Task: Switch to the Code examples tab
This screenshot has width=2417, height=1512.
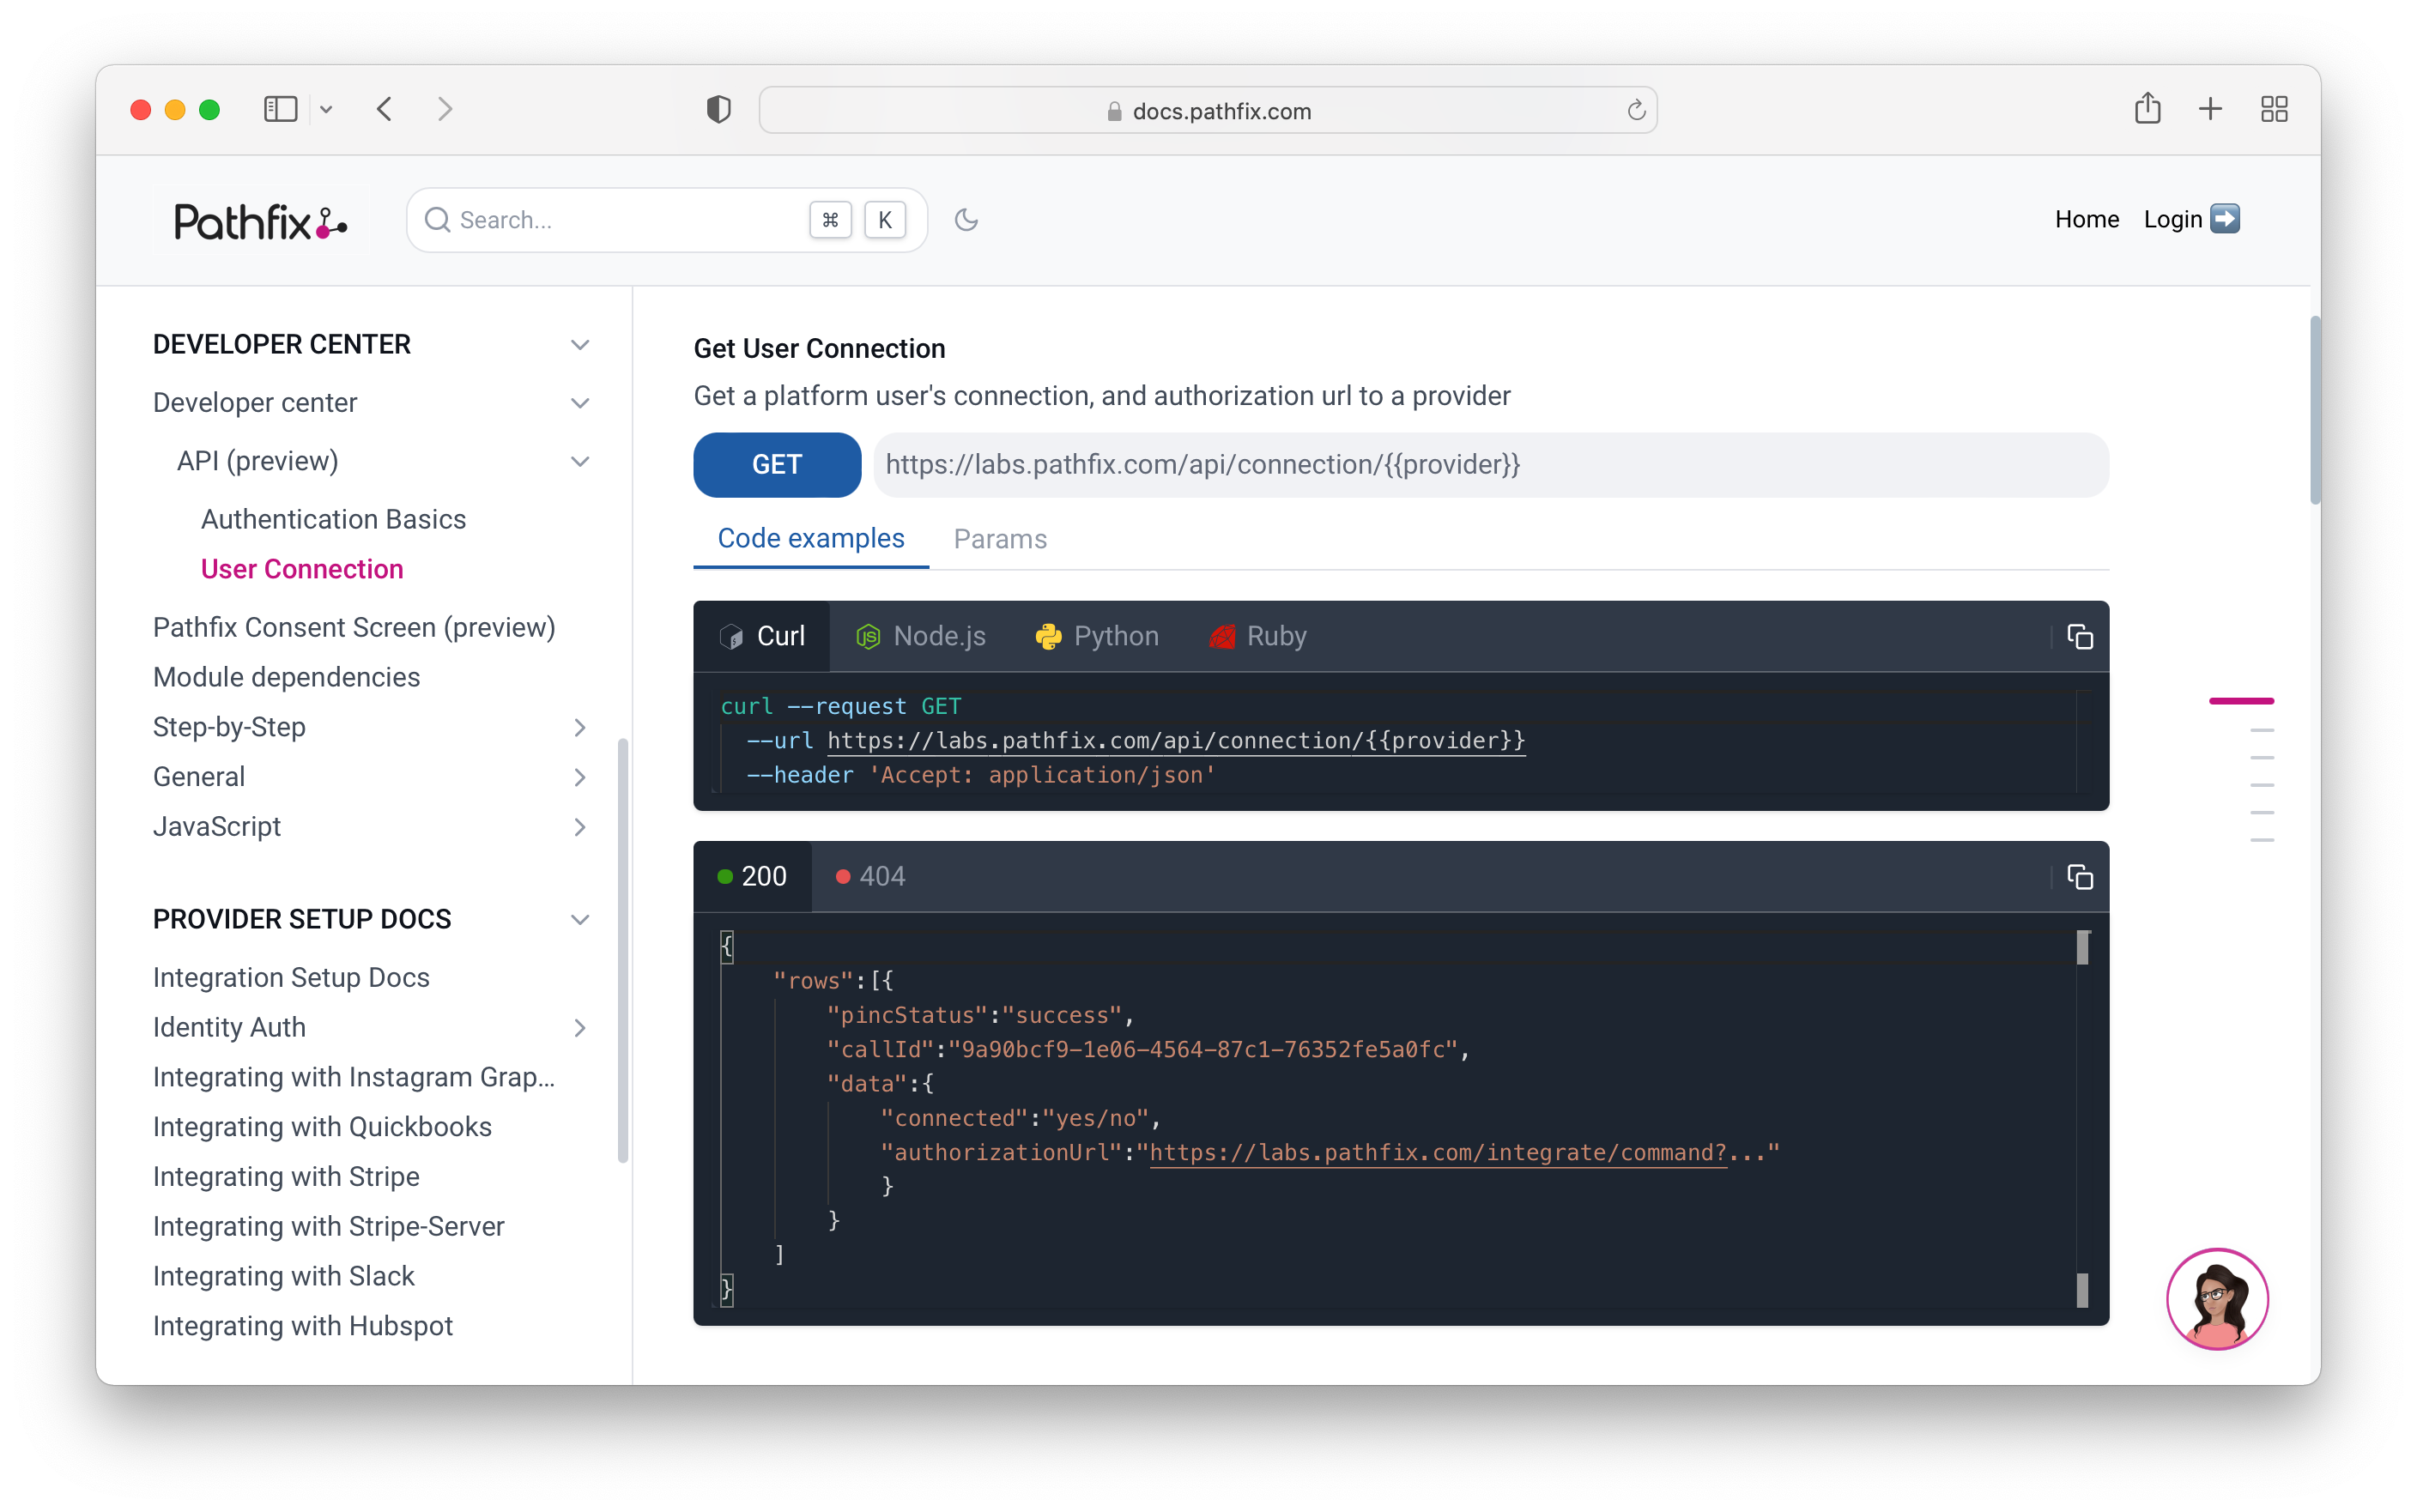Action: pyautogui.click(x=811, y=538)
